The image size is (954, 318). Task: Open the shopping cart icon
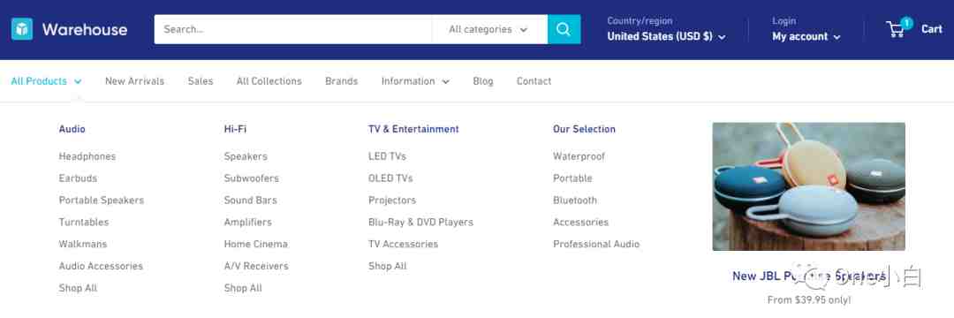[x=897, y=29]
